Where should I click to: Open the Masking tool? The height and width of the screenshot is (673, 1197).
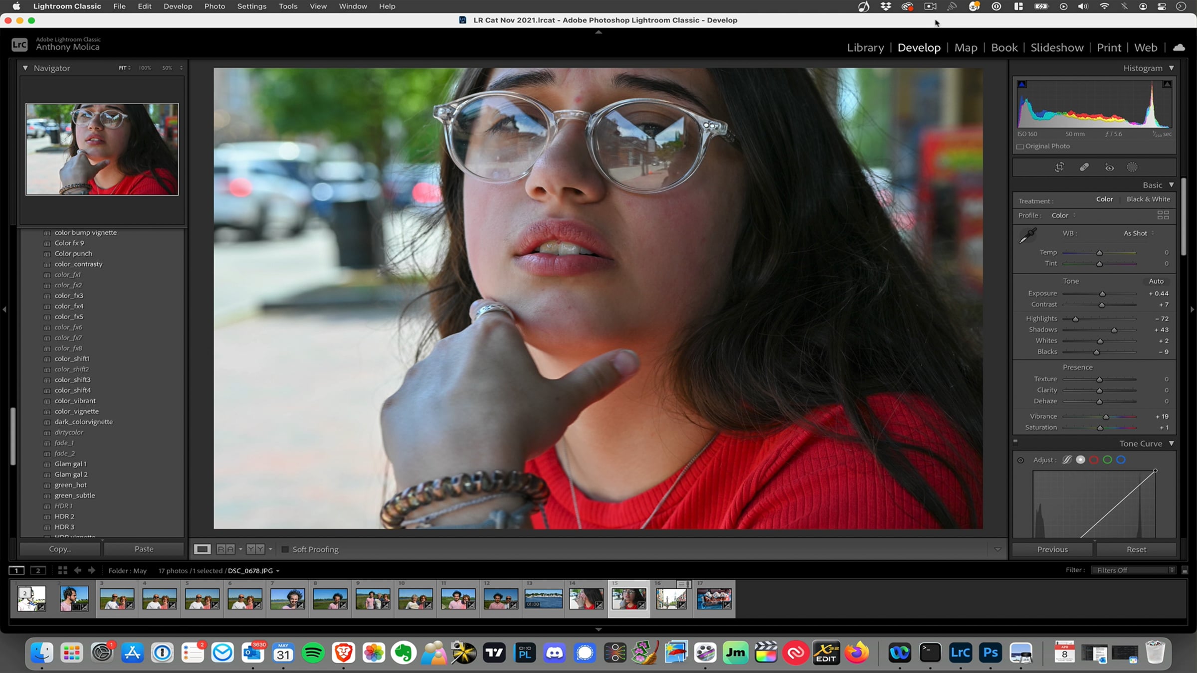(1132, 168)
